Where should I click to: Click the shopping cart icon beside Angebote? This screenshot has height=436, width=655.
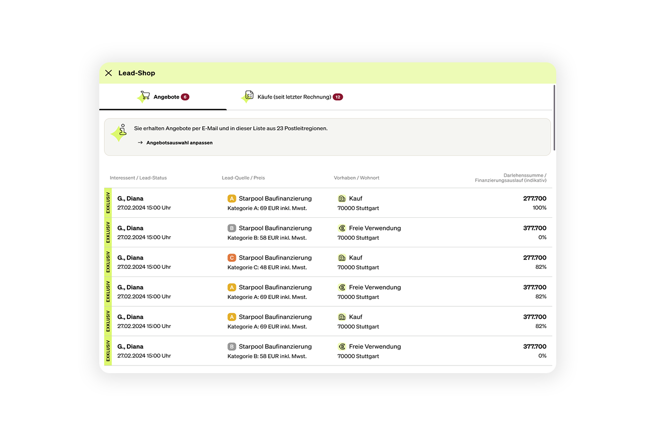point(145,96)
